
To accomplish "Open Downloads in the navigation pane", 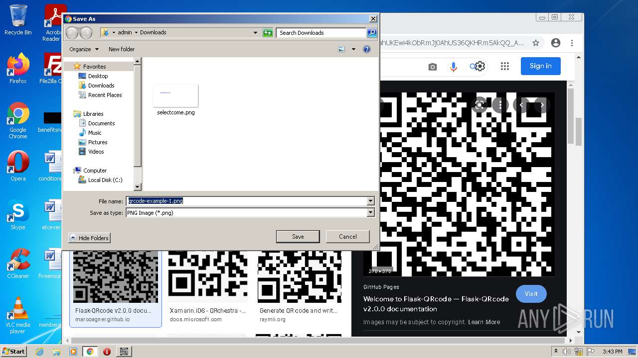I will [x=101, y=86].
